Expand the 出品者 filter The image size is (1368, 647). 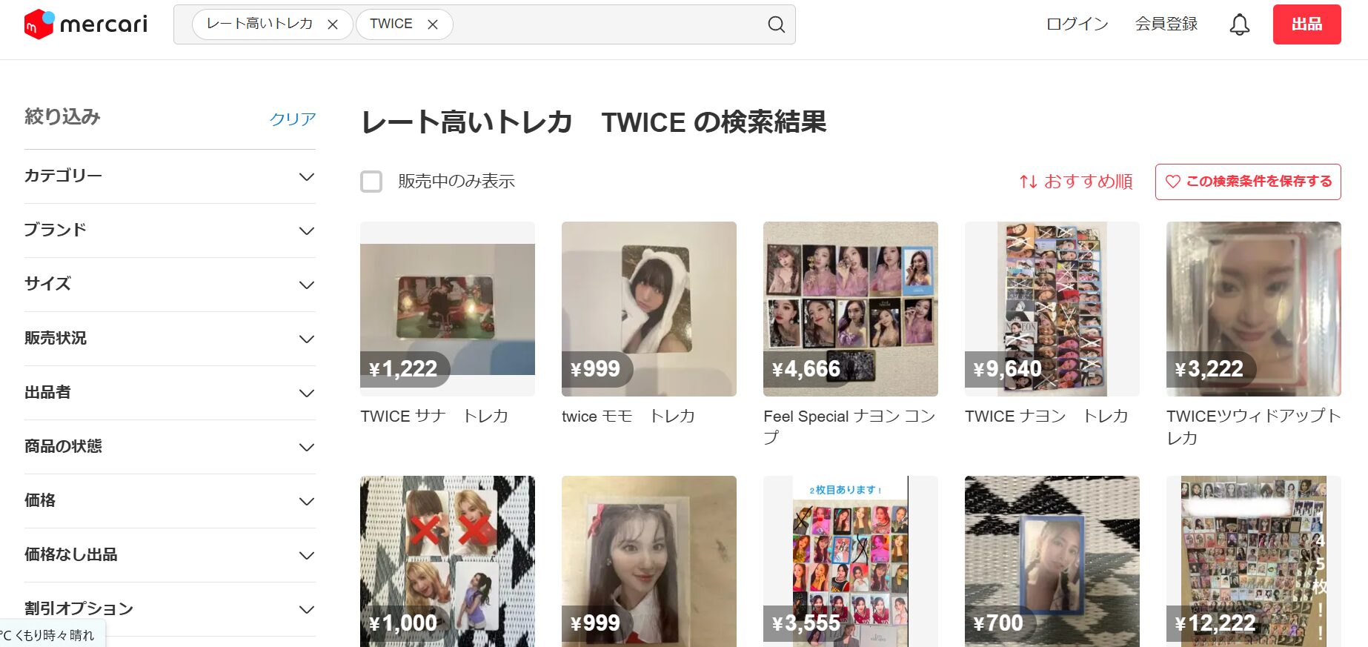click(x=170, y=393)
